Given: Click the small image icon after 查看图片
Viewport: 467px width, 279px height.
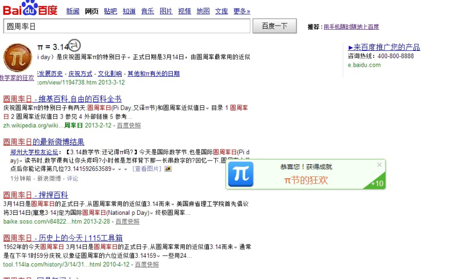Looking at the screenshot, I should click(168, 169).
